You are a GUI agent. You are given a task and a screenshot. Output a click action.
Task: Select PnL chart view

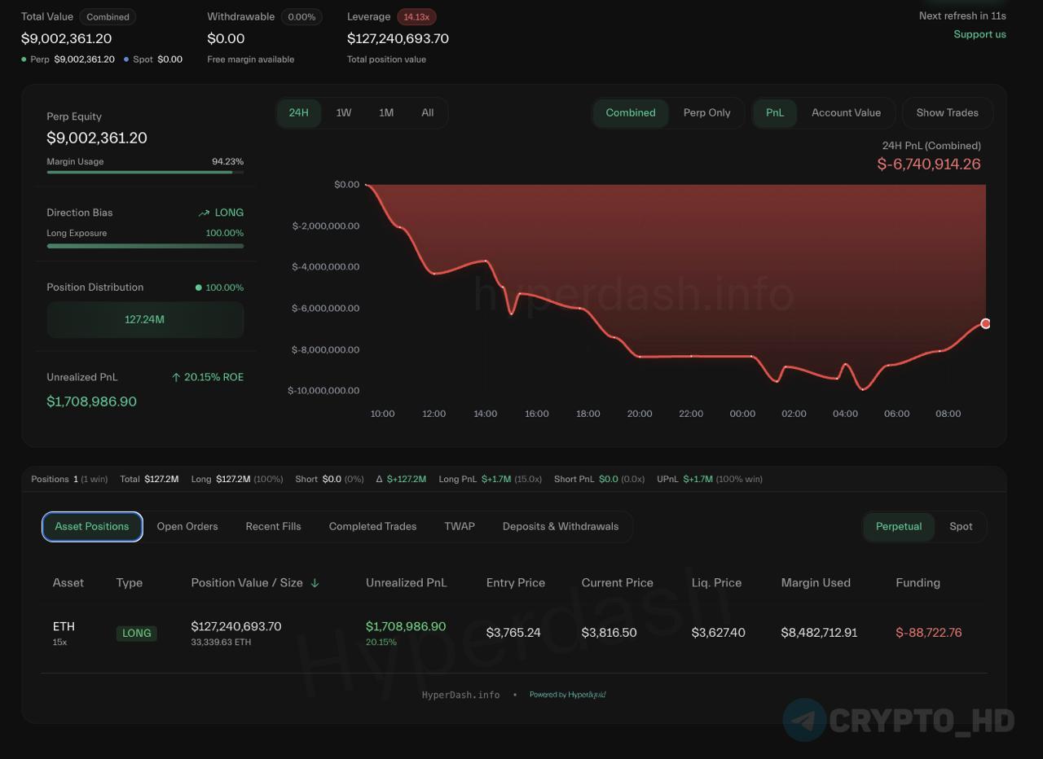pos(775,112)
